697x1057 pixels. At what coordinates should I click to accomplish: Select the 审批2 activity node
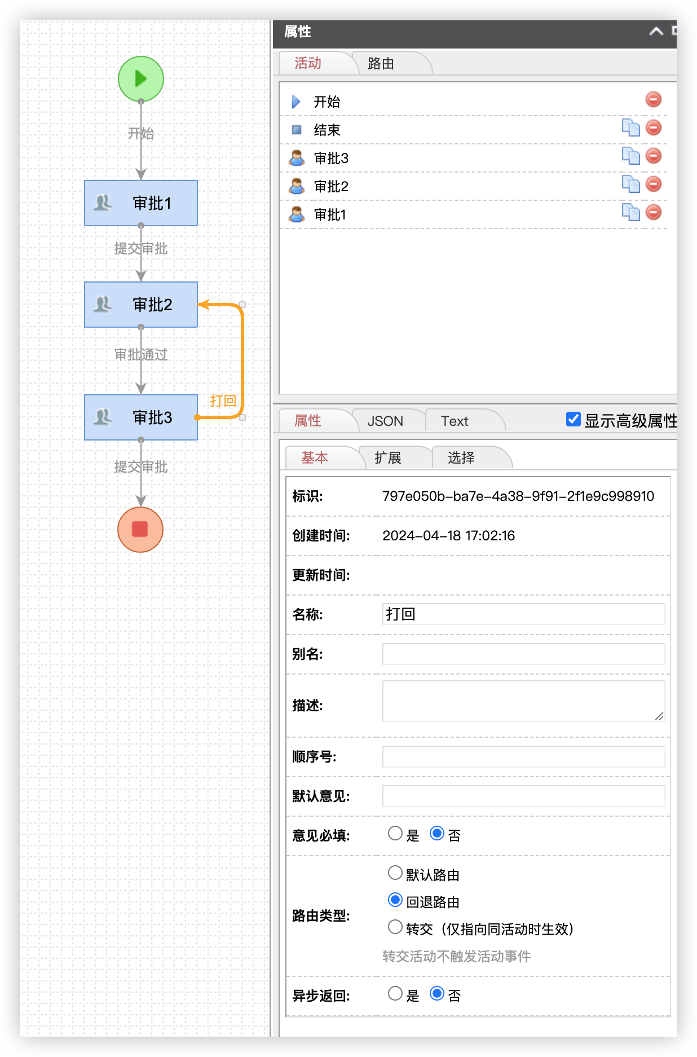tap(141, 305)
